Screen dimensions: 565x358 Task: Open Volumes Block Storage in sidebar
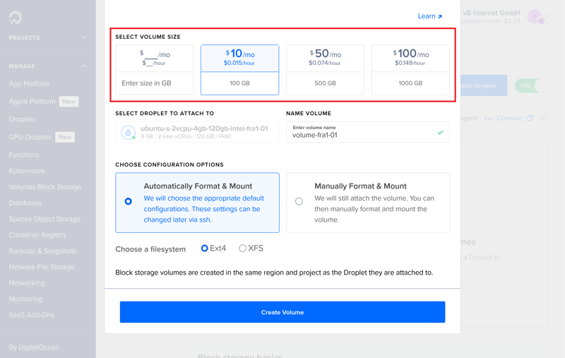(x=44, y=187)
